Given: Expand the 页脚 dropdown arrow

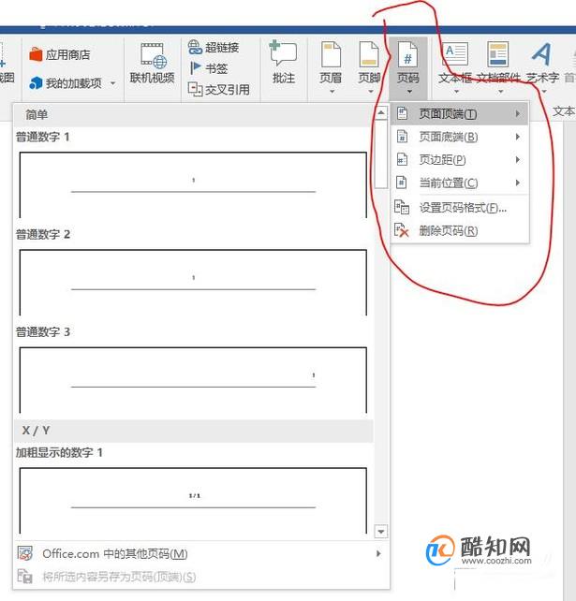Looking at the screenshot, I should [x=371, y=92].
